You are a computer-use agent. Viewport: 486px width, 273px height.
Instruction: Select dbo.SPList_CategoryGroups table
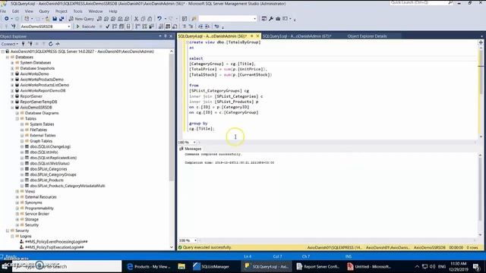pos(53,174)
